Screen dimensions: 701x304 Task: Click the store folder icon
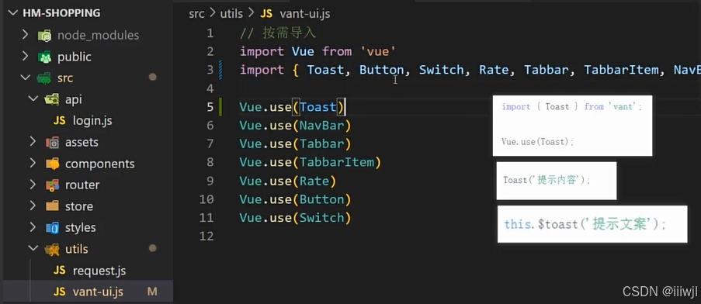click(x=52, y=206)
